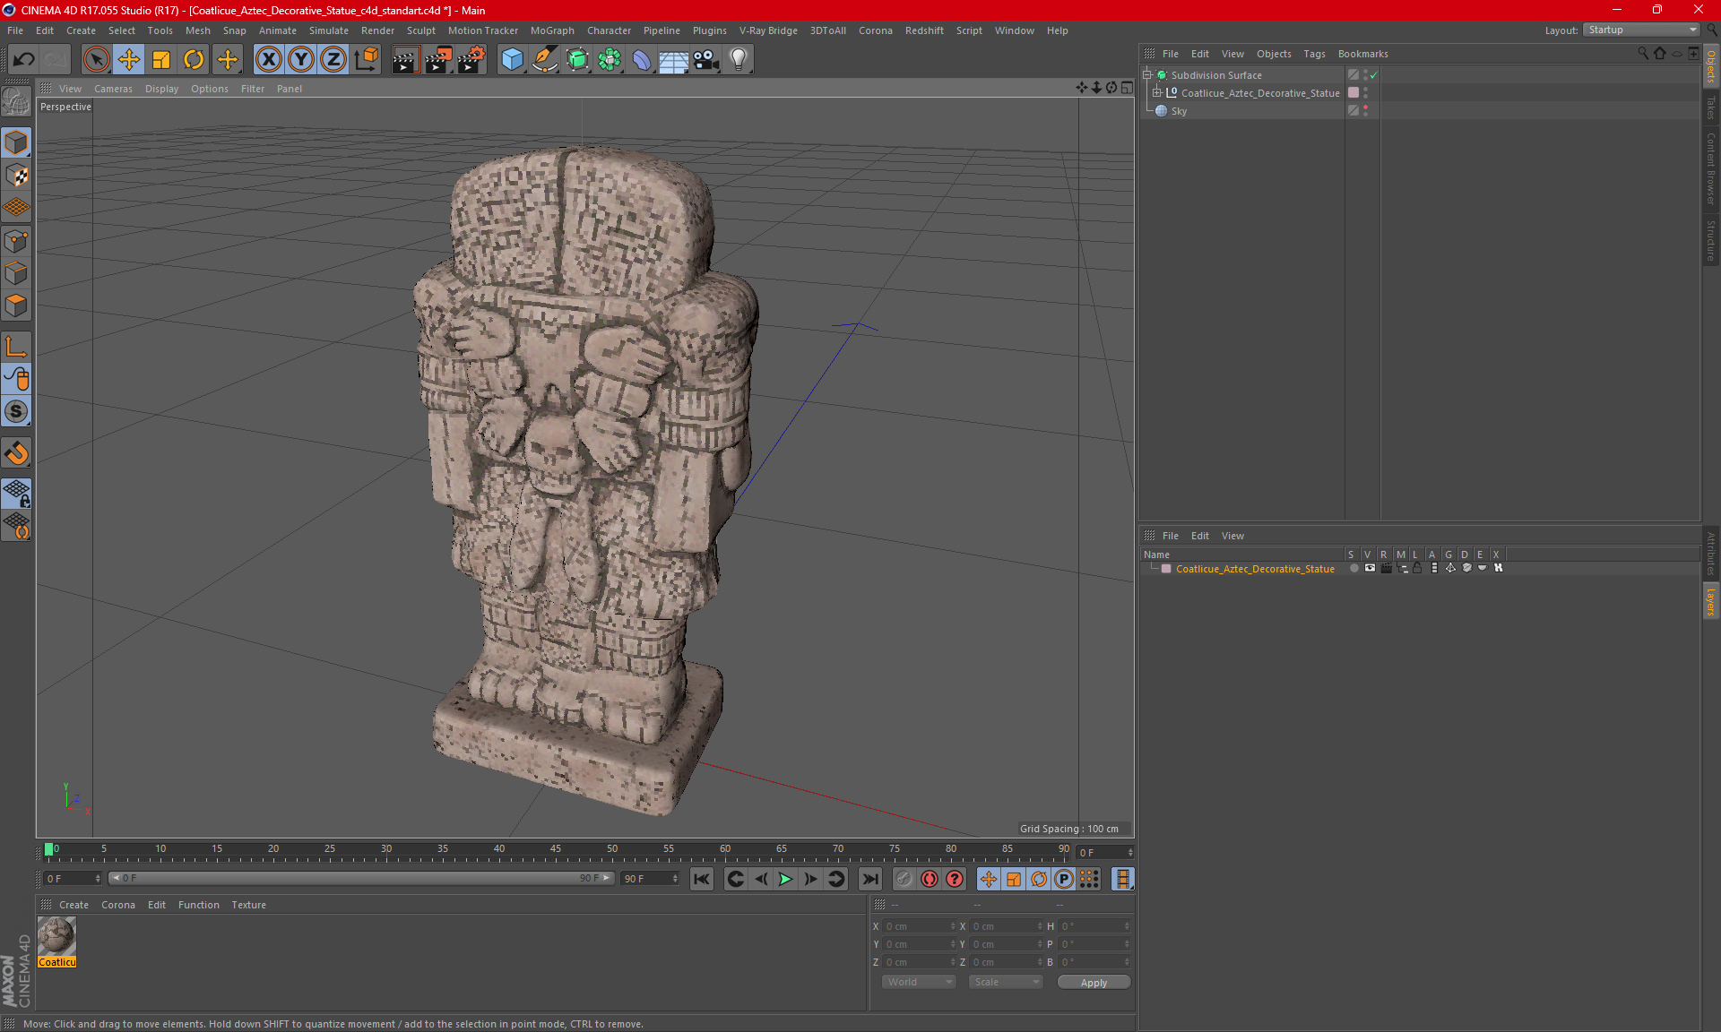Open the deformer objects menu
This screenshot has width=1721, height=1032.
tap(642, 59)
